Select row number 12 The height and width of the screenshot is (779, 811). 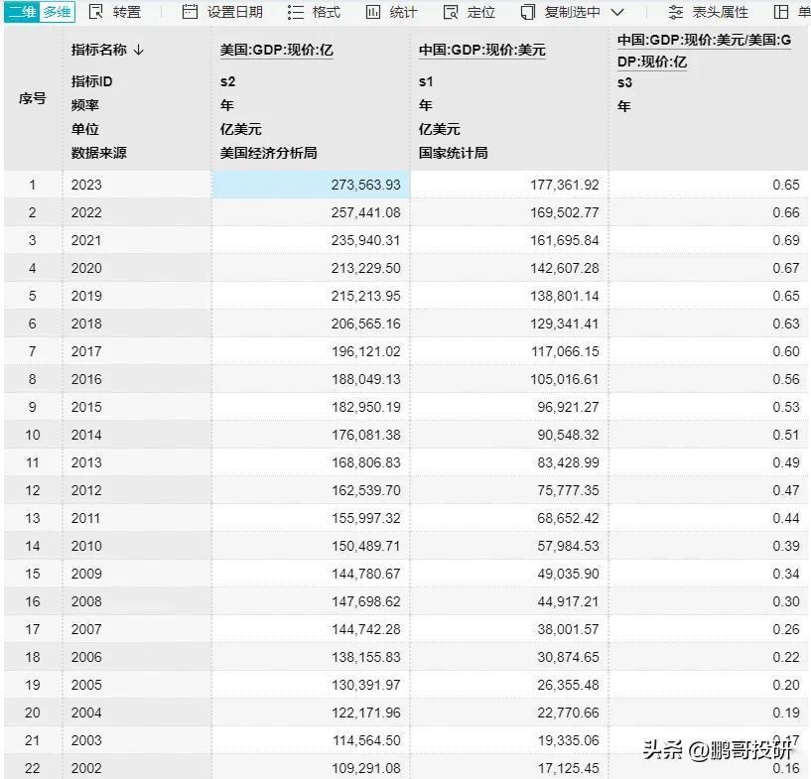(x=33, y=490)
